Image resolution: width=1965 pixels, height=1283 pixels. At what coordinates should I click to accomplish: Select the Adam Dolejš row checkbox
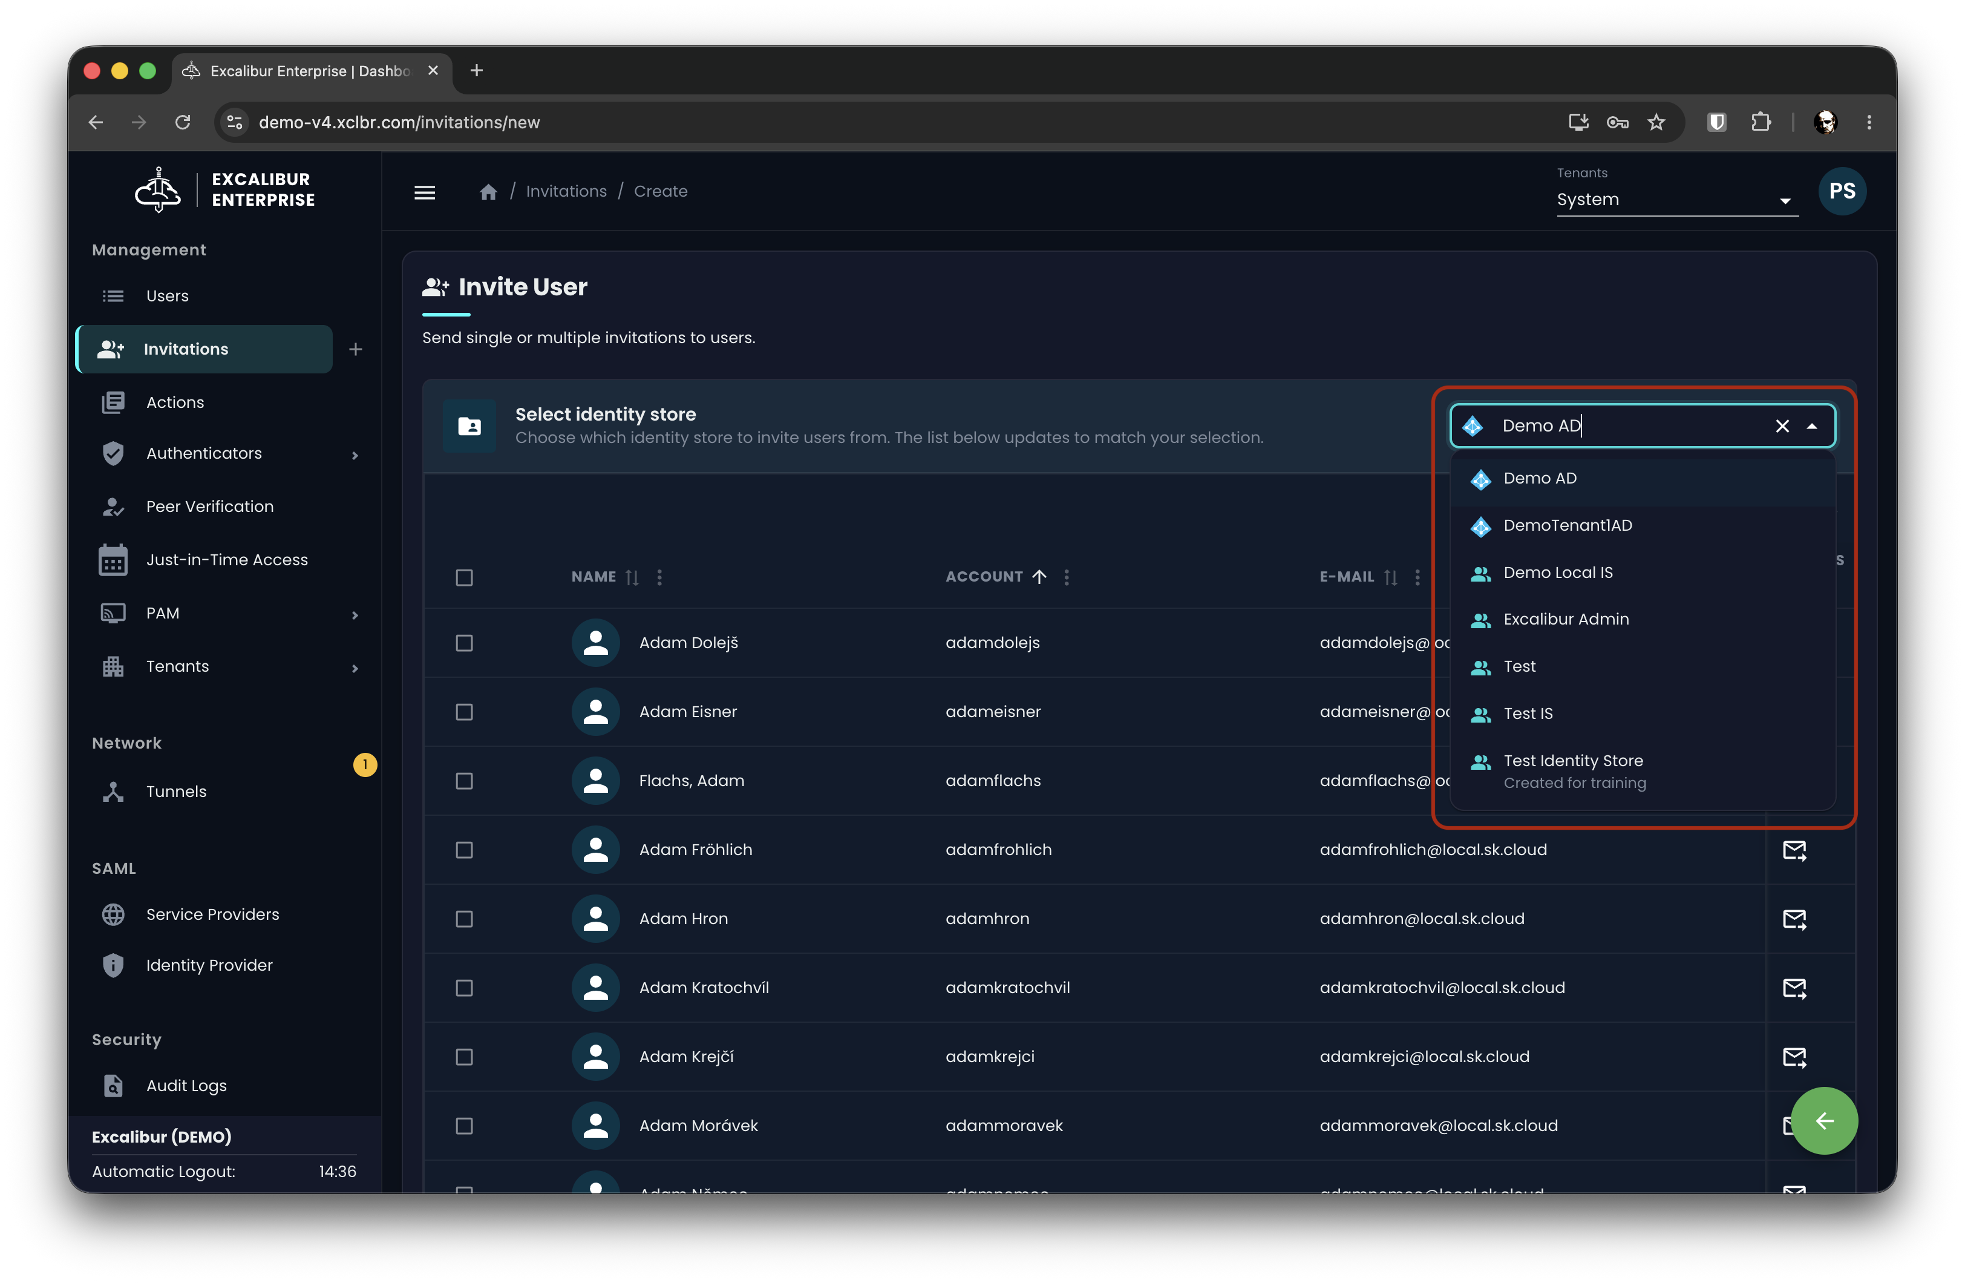(464, 643)
